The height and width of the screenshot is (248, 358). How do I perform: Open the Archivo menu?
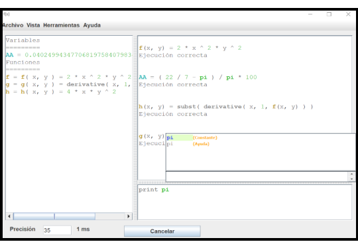pos(13,25)
